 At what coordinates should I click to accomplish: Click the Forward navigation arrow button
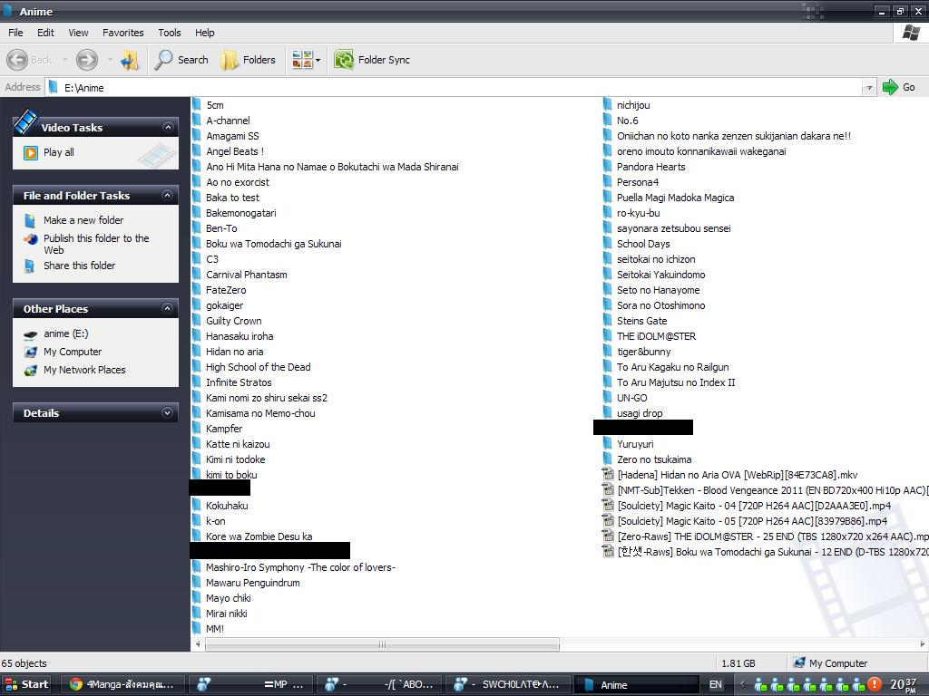point(86,60)
